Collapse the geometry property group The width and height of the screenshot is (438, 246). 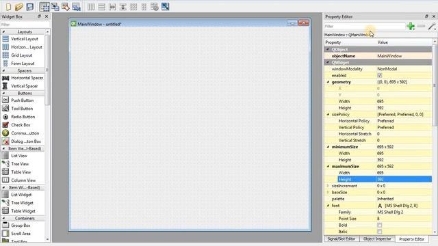(328, 82)
